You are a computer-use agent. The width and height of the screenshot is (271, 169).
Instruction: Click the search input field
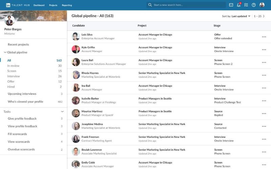click(x=188, y=5)
